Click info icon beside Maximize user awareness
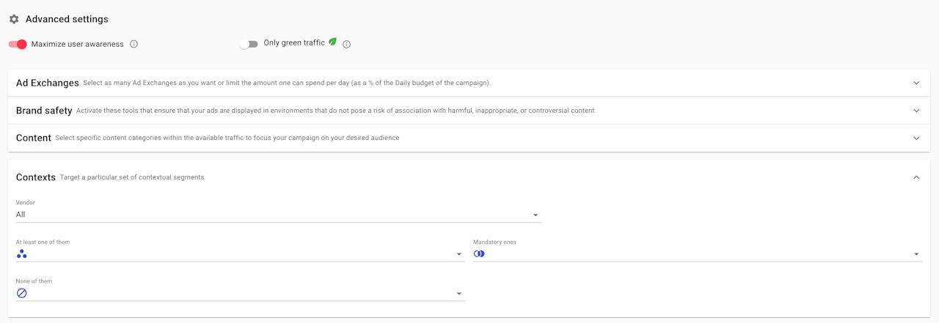This screenshot has height=323, width=939. [x=134, y=44]
